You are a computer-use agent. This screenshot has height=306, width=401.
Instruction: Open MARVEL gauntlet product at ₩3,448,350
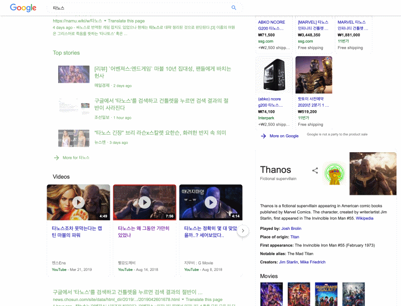(313, 25)
